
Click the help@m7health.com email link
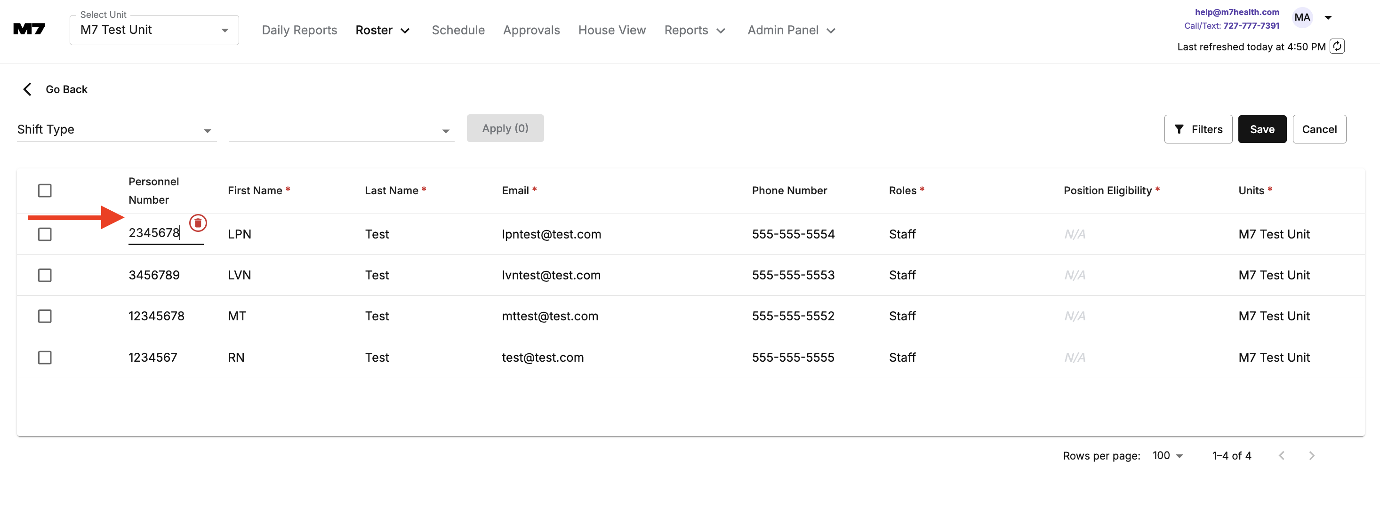pos(1236,12)
